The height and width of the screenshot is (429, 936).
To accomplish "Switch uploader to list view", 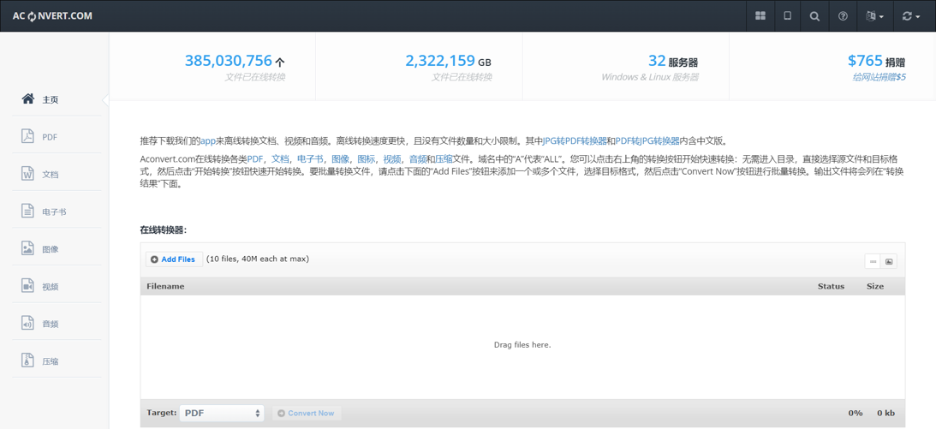I will [x=873, y=261].
